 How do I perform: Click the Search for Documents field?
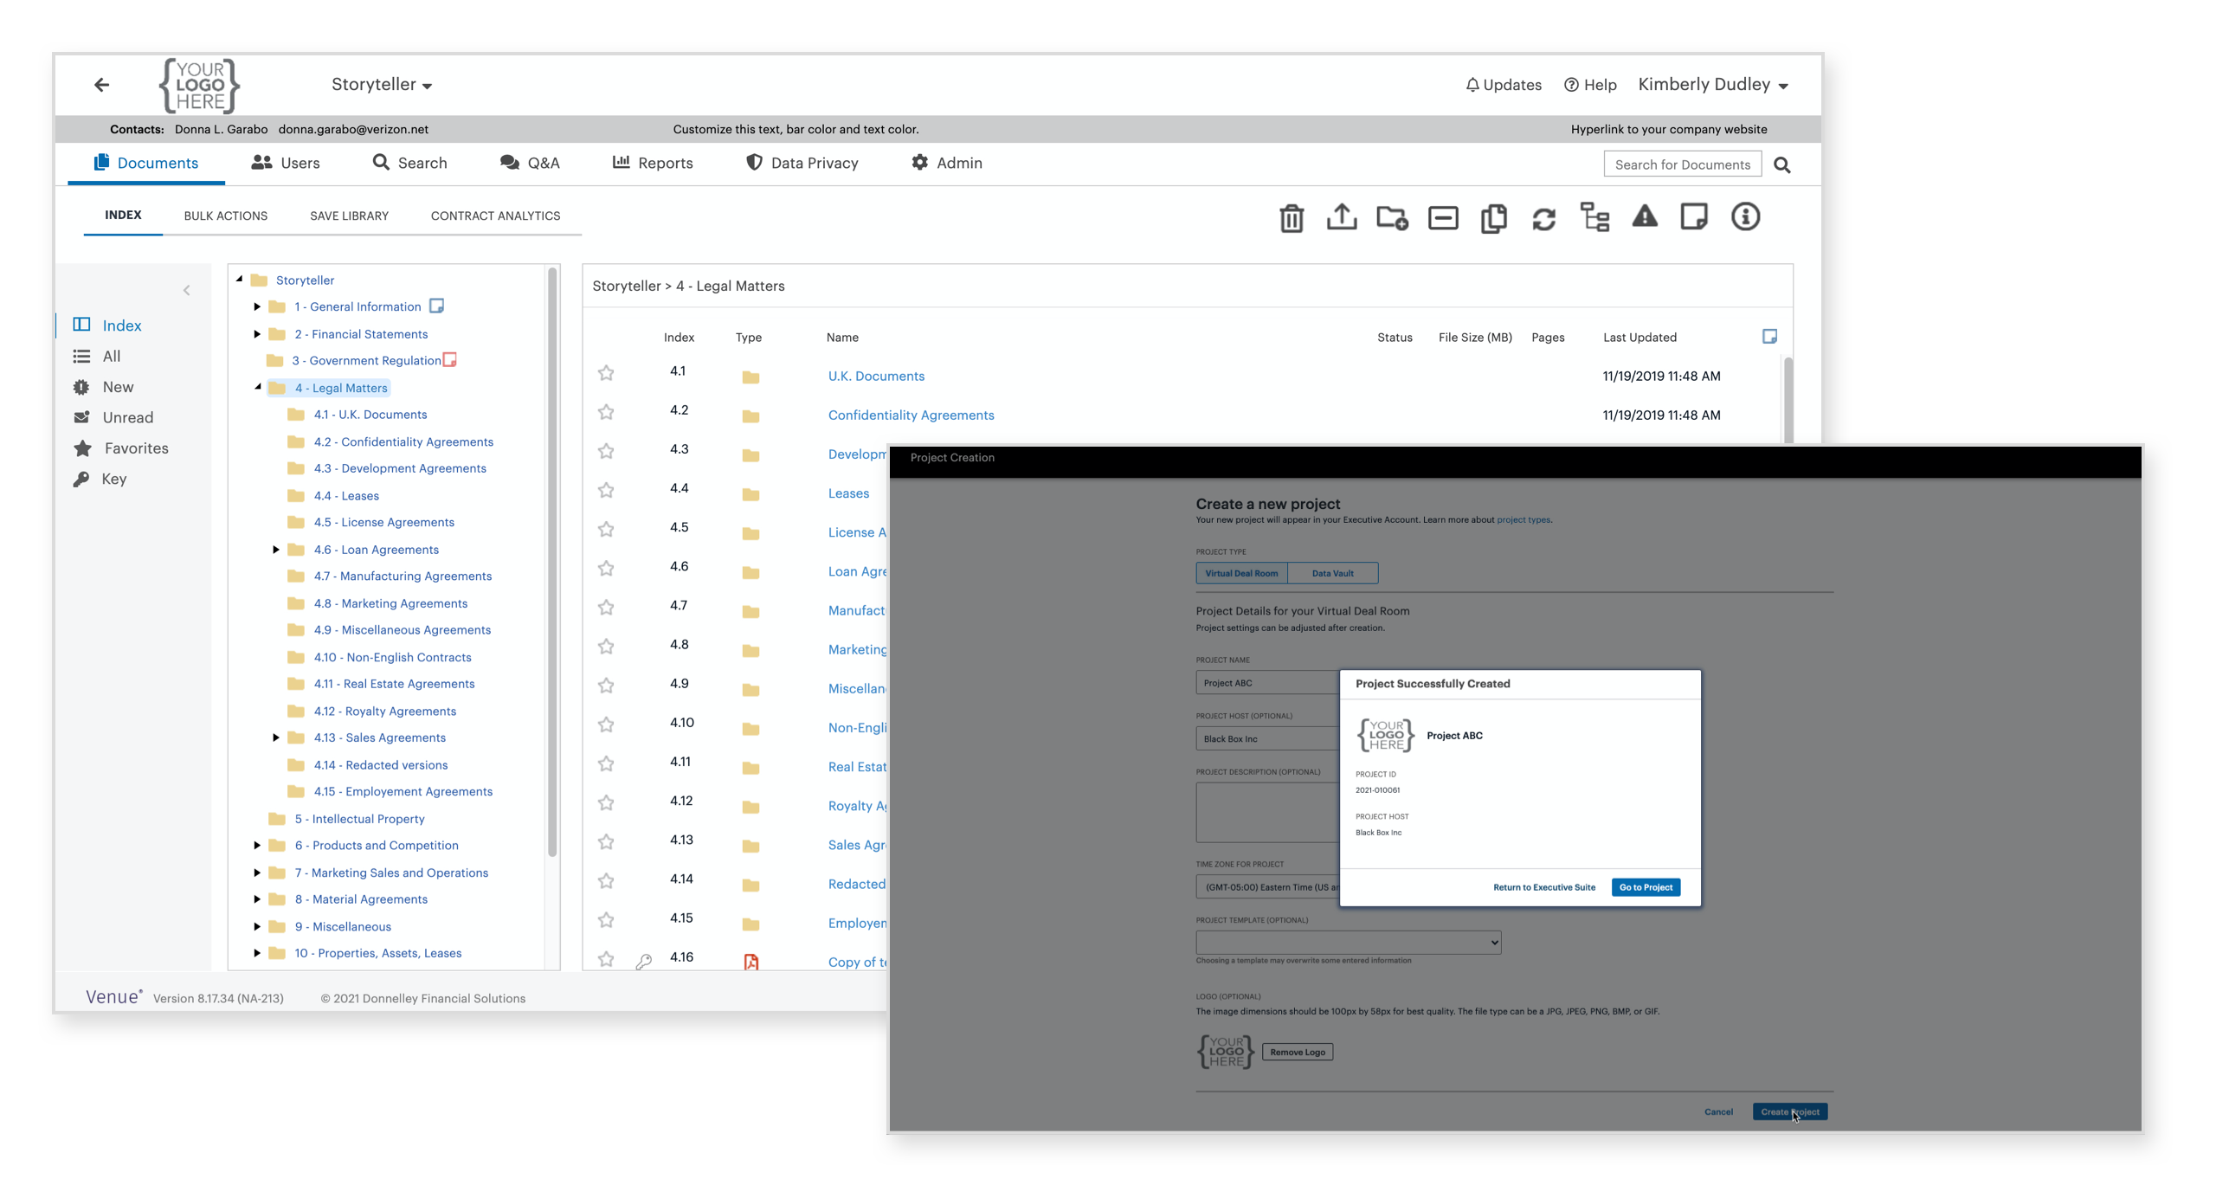coord(1681,164)
